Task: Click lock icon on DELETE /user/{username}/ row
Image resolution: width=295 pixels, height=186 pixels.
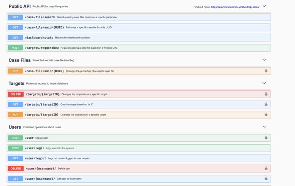Action: click(x=266, y=168)
